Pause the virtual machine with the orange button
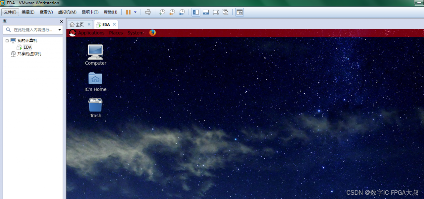 (x=128, y=12)
